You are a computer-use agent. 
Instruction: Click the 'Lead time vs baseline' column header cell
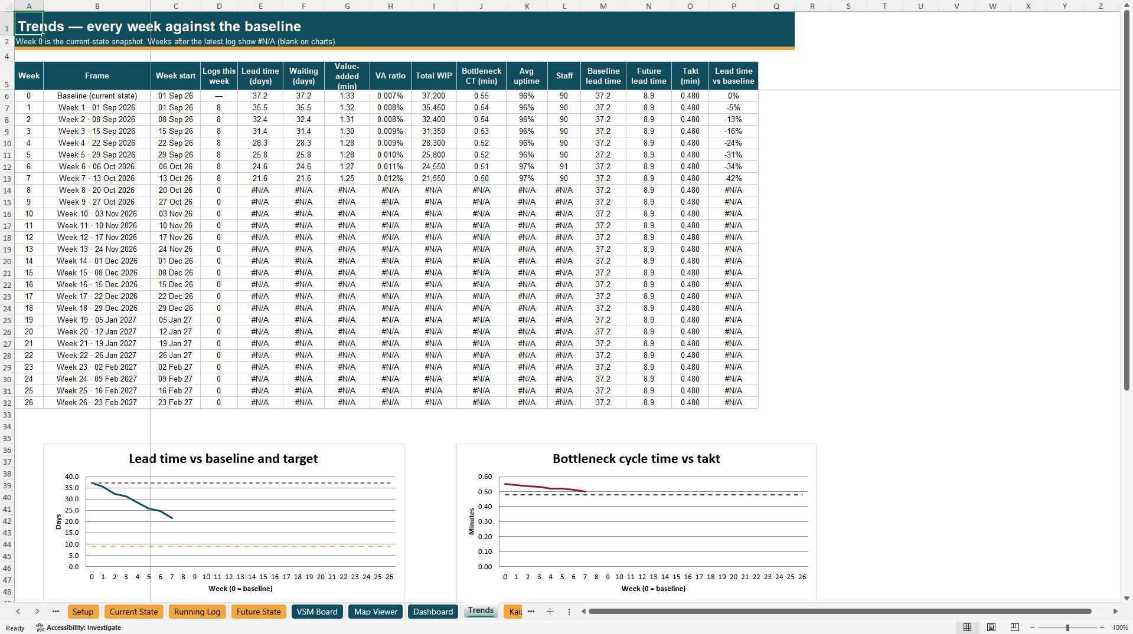(733, 76)
